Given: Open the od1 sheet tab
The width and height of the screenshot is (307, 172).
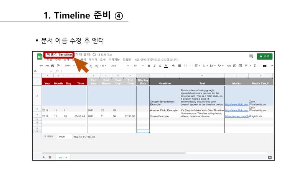Looking at the screenshot, I should 63,157.
